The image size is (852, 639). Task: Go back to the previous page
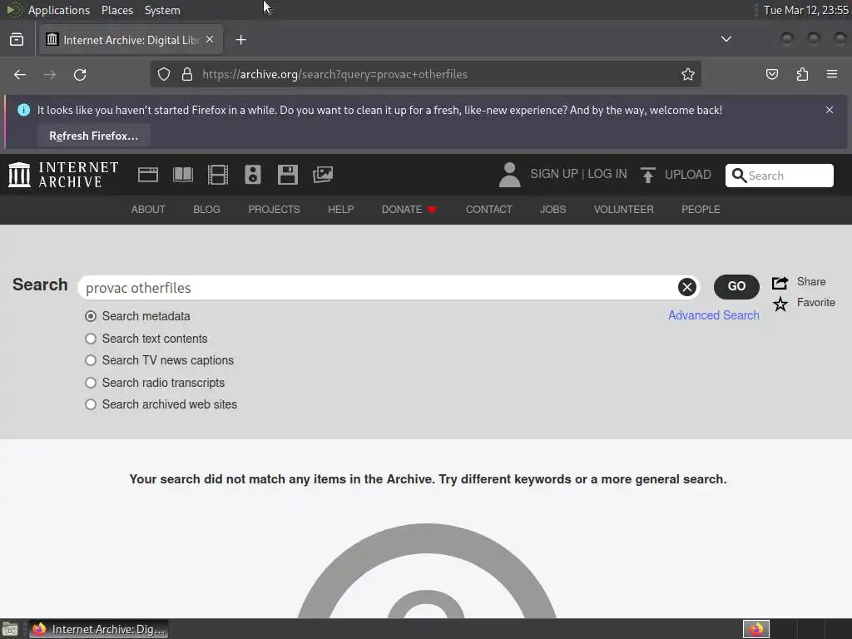pos(20,74)
